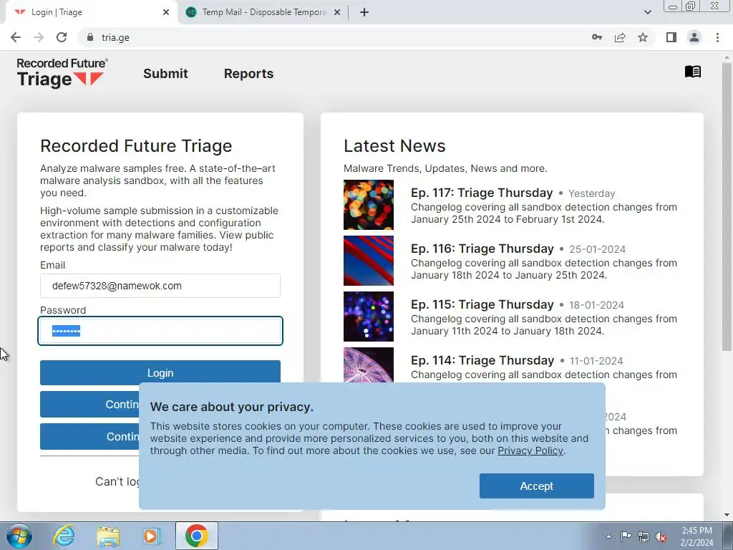Viewport: 733px width, 550px height.
Task: Click the scrollbar down arrow
Action: [x=727, y=516]
